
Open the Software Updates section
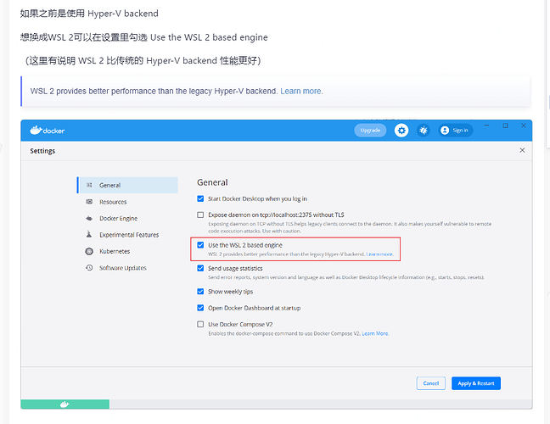pyautogui.click(x=123, y=268)
